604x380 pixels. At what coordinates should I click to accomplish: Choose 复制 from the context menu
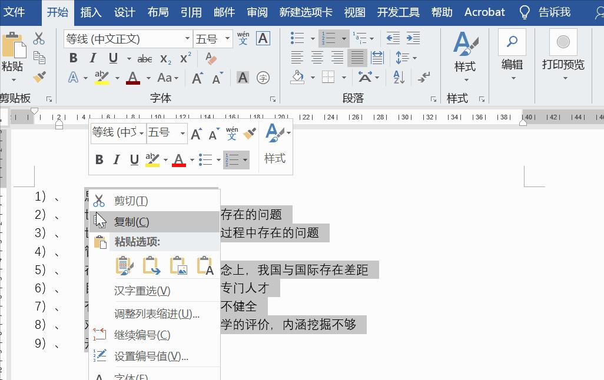(x=131, y=222)
